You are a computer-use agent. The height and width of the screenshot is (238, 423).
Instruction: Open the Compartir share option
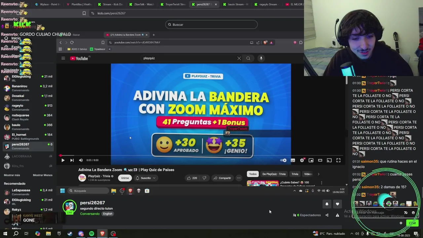[x=222, y=178]
